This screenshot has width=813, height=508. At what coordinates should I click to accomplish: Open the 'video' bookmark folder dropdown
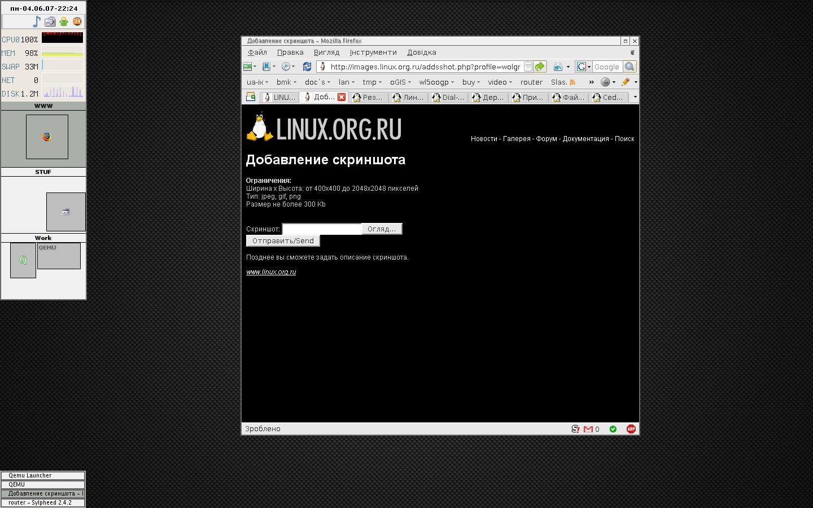(500, 82)
